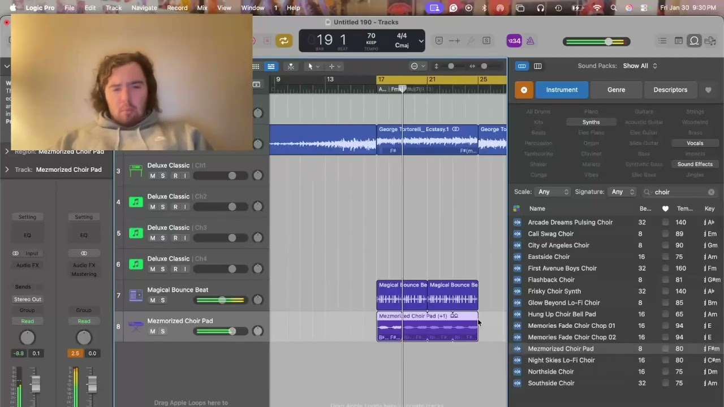The height and width of the screenshot is (407, 724).
Task: Open the pointer tool menu dropdown
Action: (x=313, y=67)
